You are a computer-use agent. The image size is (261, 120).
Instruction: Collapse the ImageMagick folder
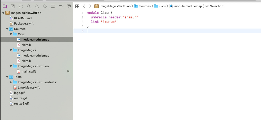click(11, 50)
